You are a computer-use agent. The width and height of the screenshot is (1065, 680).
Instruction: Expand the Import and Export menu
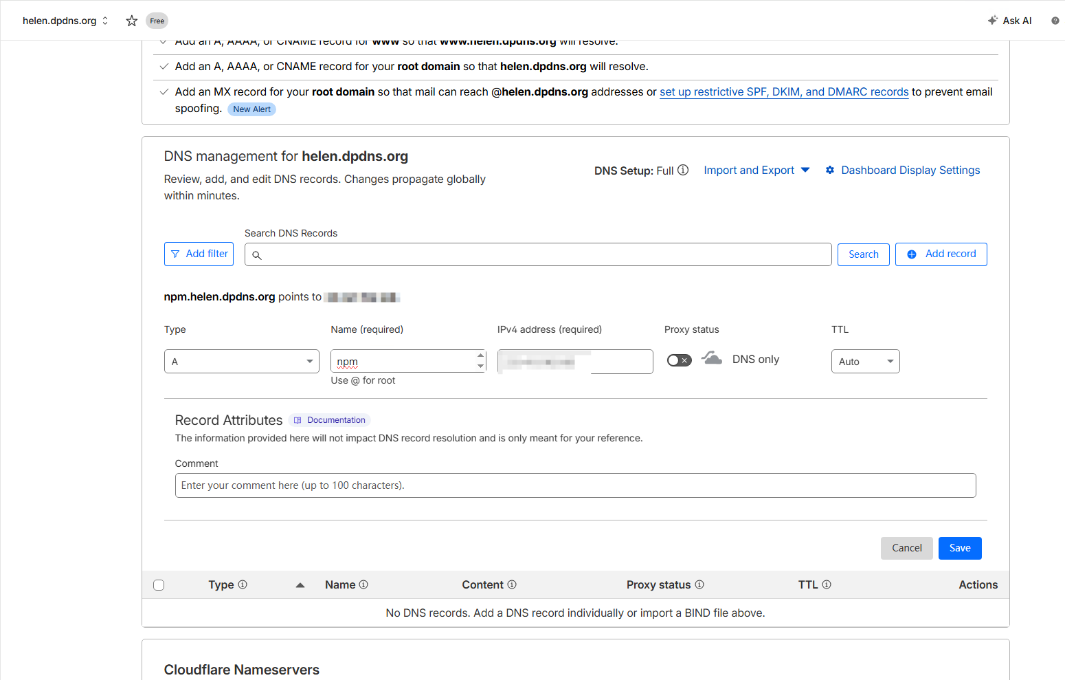tap(756, 170)
